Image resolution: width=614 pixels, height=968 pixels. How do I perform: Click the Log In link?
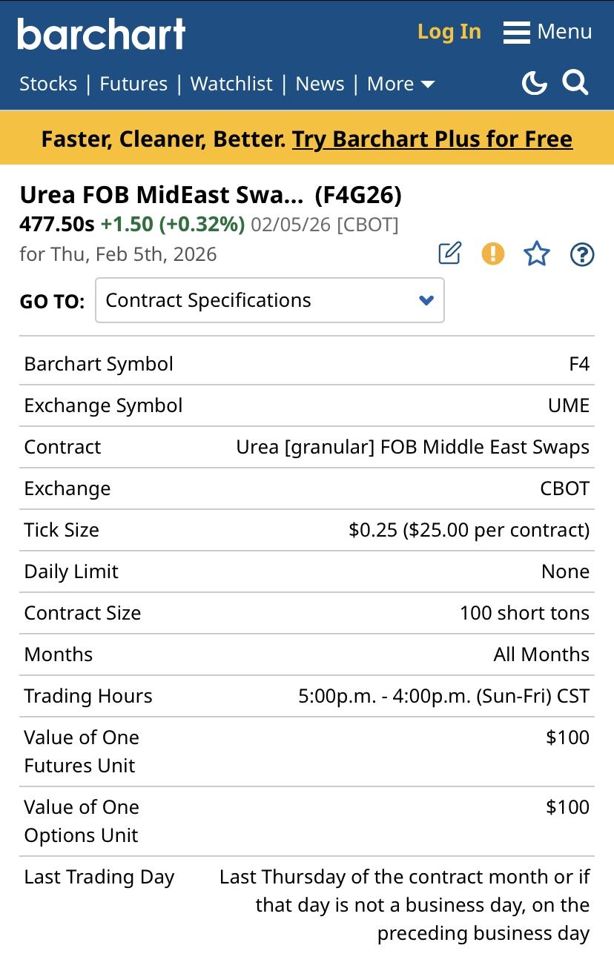coord(449,32)
